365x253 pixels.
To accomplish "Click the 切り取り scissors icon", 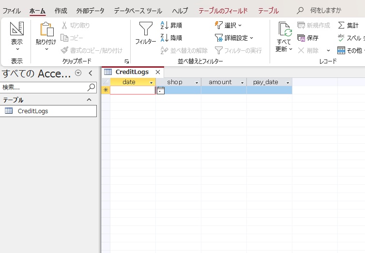I will pyautogui.click(x=64, y=25).
